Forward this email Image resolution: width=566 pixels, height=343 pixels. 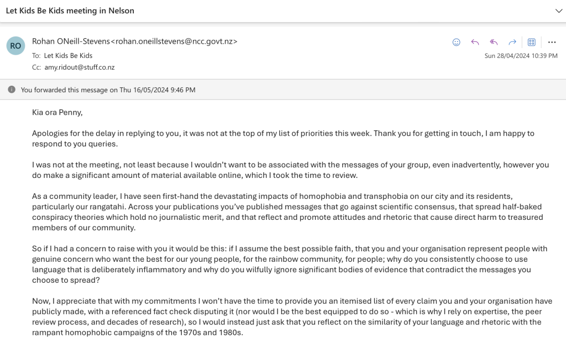coord(512,42)
